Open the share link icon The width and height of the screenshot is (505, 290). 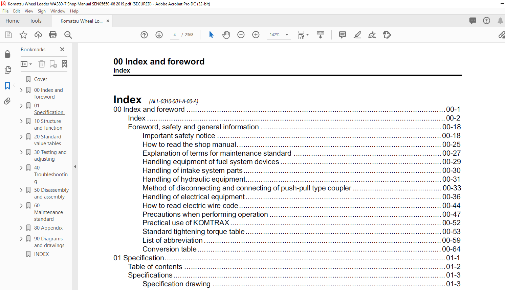502,35
